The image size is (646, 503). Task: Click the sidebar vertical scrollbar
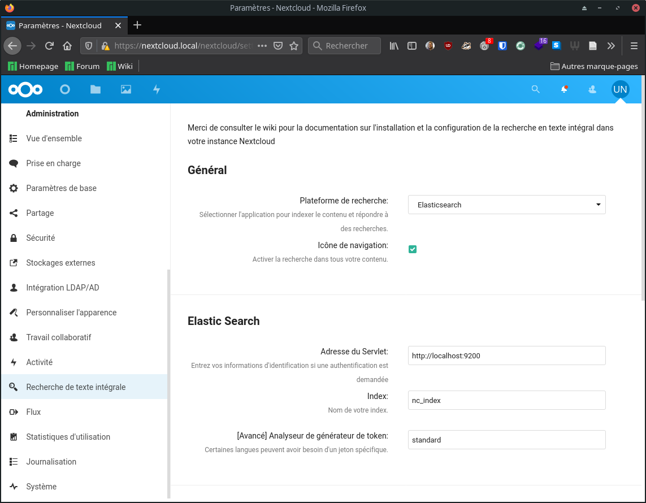tap(168, 383)
